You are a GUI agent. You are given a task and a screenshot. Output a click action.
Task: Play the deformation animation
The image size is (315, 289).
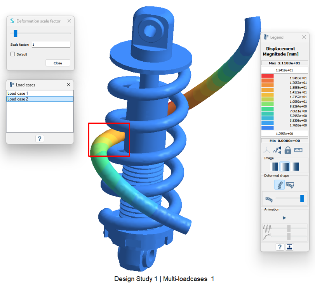[284, 218]
